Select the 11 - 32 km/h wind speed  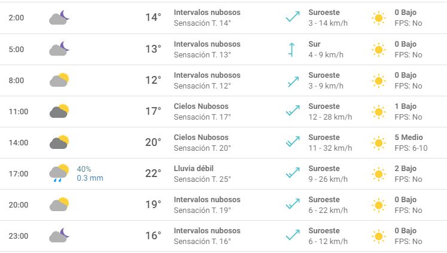[330, 148]
